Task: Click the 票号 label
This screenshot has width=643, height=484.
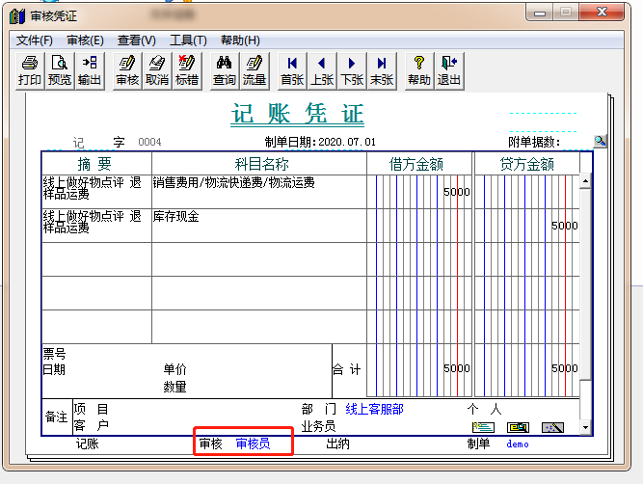Action: 54,354
